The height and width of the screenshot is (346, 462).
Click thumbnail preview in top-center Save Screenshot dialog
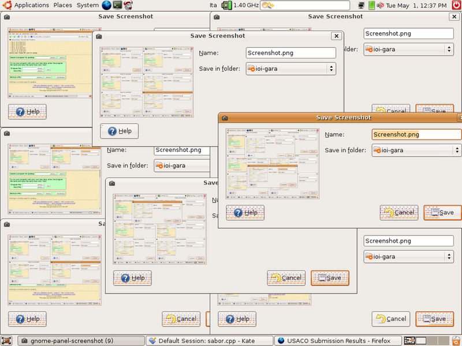(x=147, y=82)
